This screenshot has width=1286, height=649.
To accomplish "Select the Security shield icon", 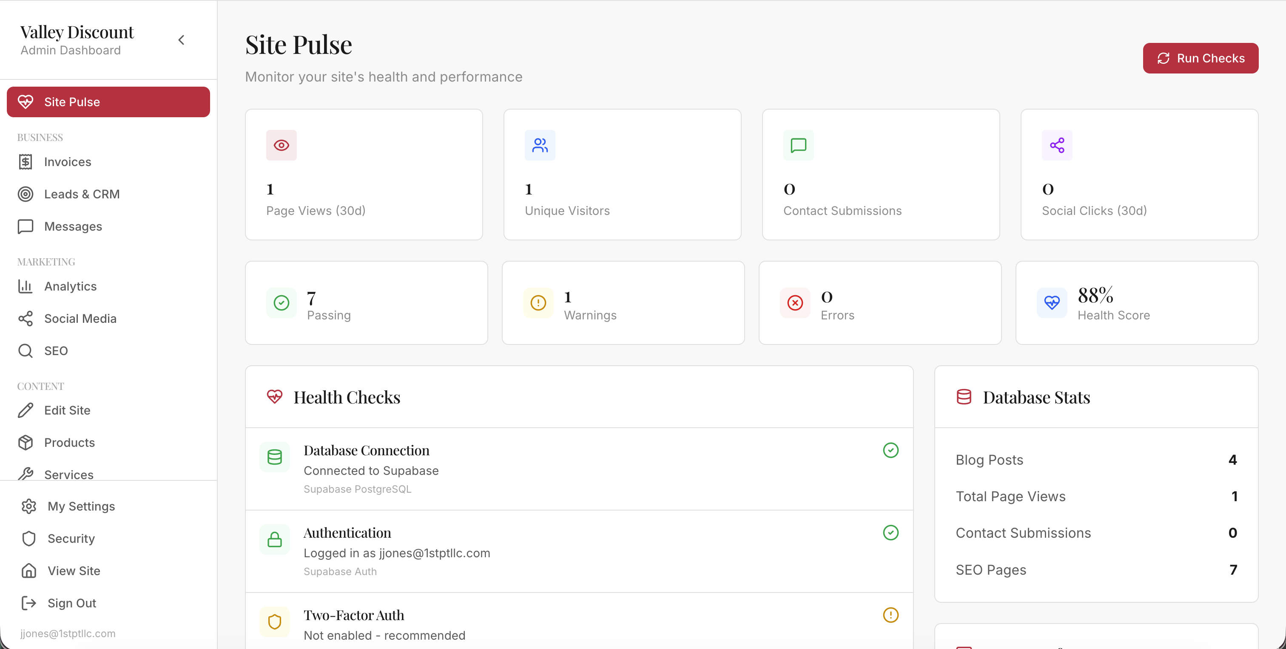I will pos(28,538).
